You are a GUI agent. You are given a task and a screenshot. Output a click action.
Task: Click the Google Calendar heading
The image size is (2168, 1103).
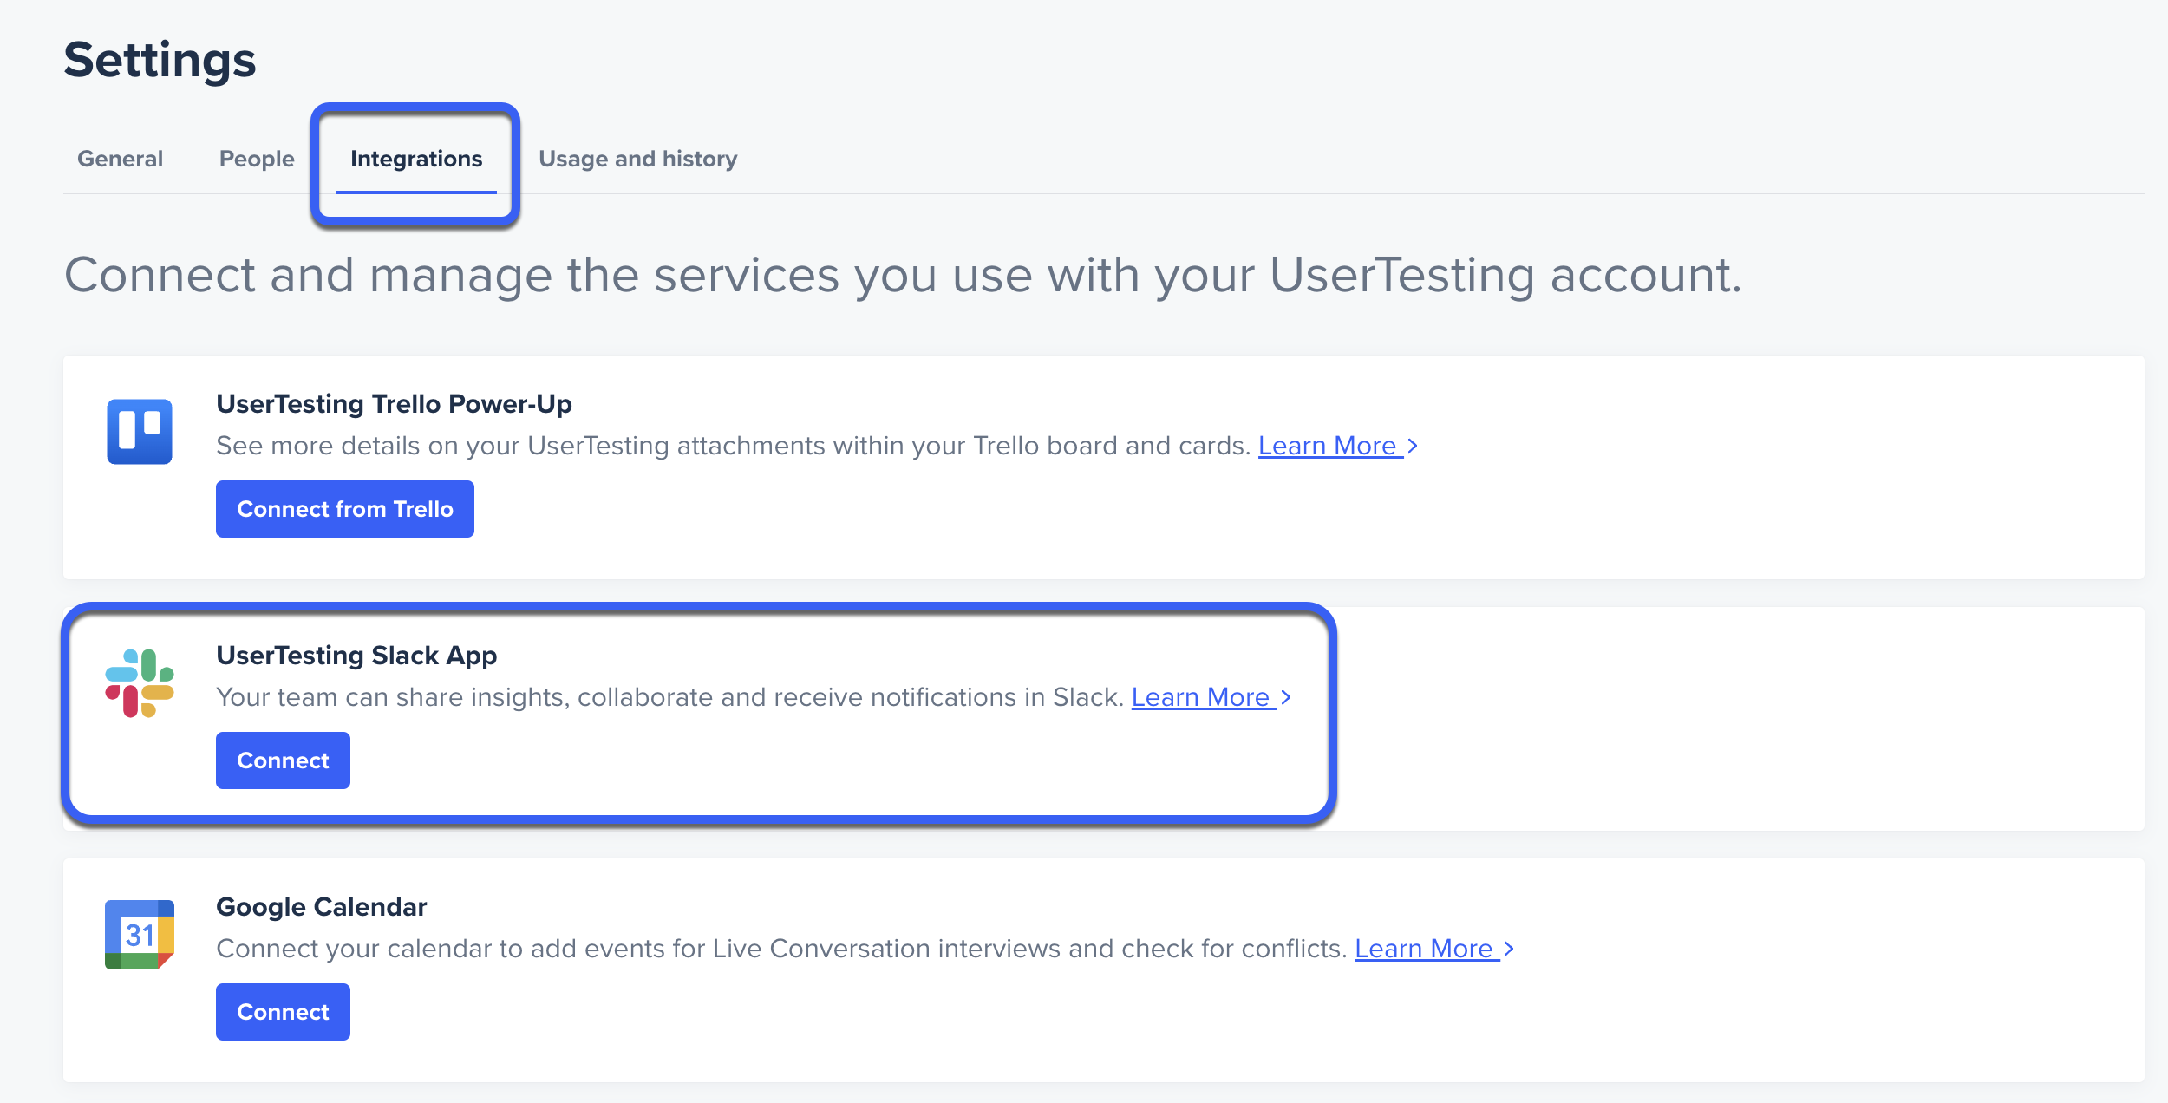[x=322, y=907]
